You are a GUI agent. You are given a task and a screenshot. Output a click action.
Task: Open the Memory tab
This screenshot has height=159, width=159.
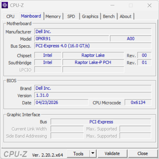(x=53, y=16)
